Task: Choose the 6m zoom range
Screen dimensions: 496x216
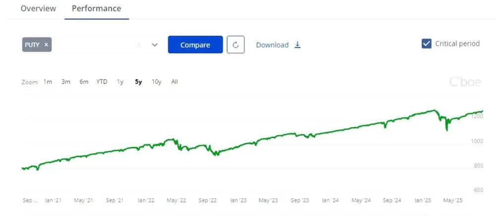Action: (x=84, y=82)
